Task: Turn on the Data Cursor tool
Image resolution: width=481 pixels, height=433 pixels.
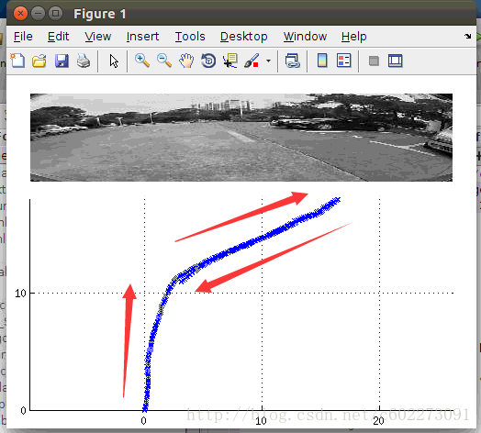Action: point(230,61)
